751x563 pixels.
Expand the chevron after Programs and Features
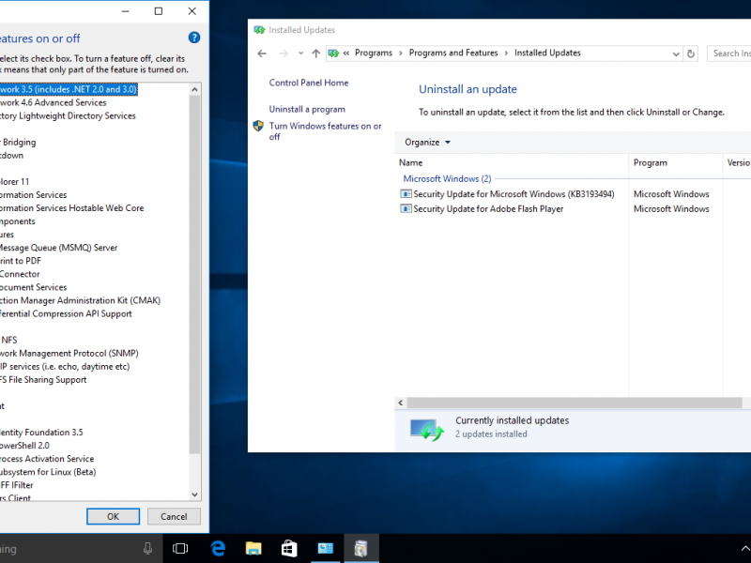click(x=506, y=53)
